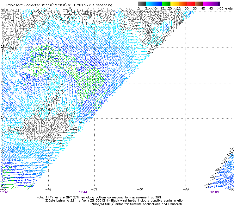The width and height of the screenshot is (234, 206).
Task: Click the -33 longitude axis label
Action: tap(186, 189)
